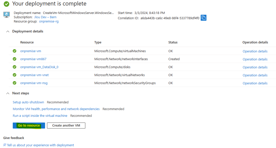Collapse the Next steps section

(8, 93)
